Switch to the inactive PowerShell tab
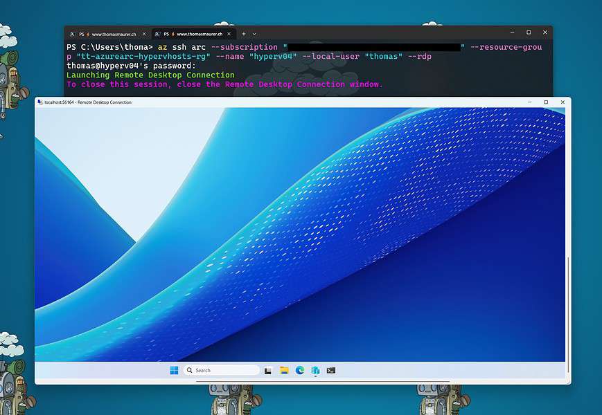 [108, 34]
